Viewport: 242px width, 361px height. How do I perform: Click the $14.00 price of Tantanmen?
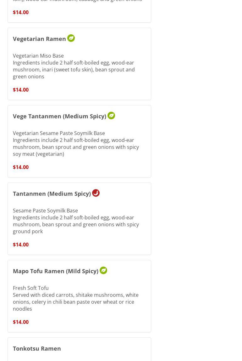21,245
